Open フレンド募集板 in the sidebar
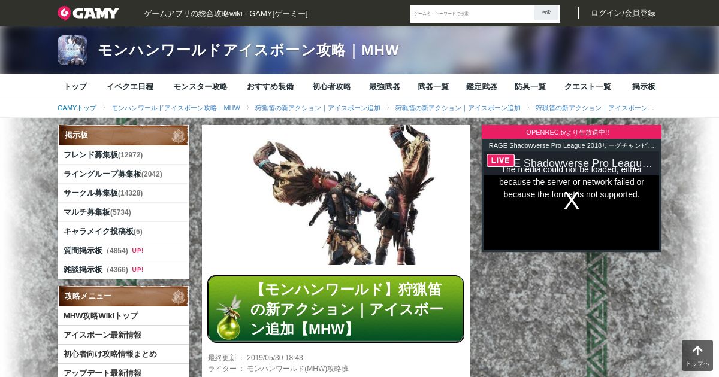This screenshot has height=377, width=719. coord(123,155)
